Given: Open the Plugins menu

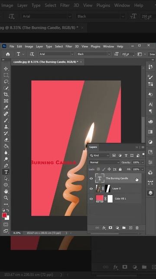Looking at the screenshot, I should (95, 47).
